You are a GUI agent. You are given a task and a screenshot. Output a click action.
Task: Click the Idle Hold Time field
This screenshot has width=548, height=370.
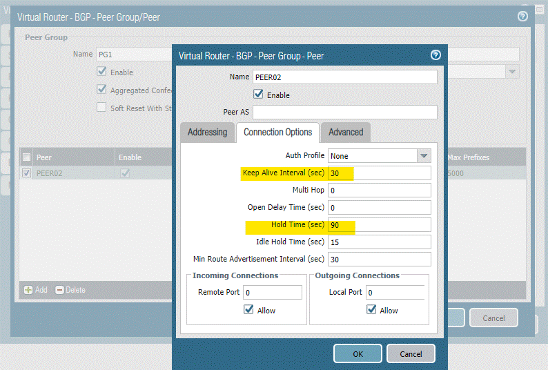pyautogui.click(x=379, y=242)
